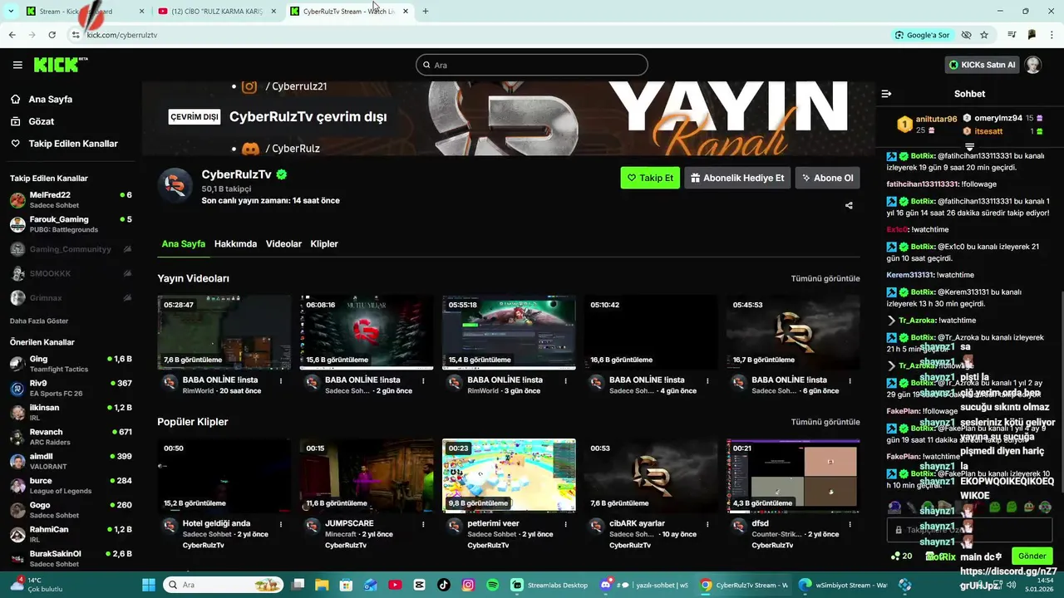
Task: Open the Instagram taskbar icon
Action: tap(468, 585)
